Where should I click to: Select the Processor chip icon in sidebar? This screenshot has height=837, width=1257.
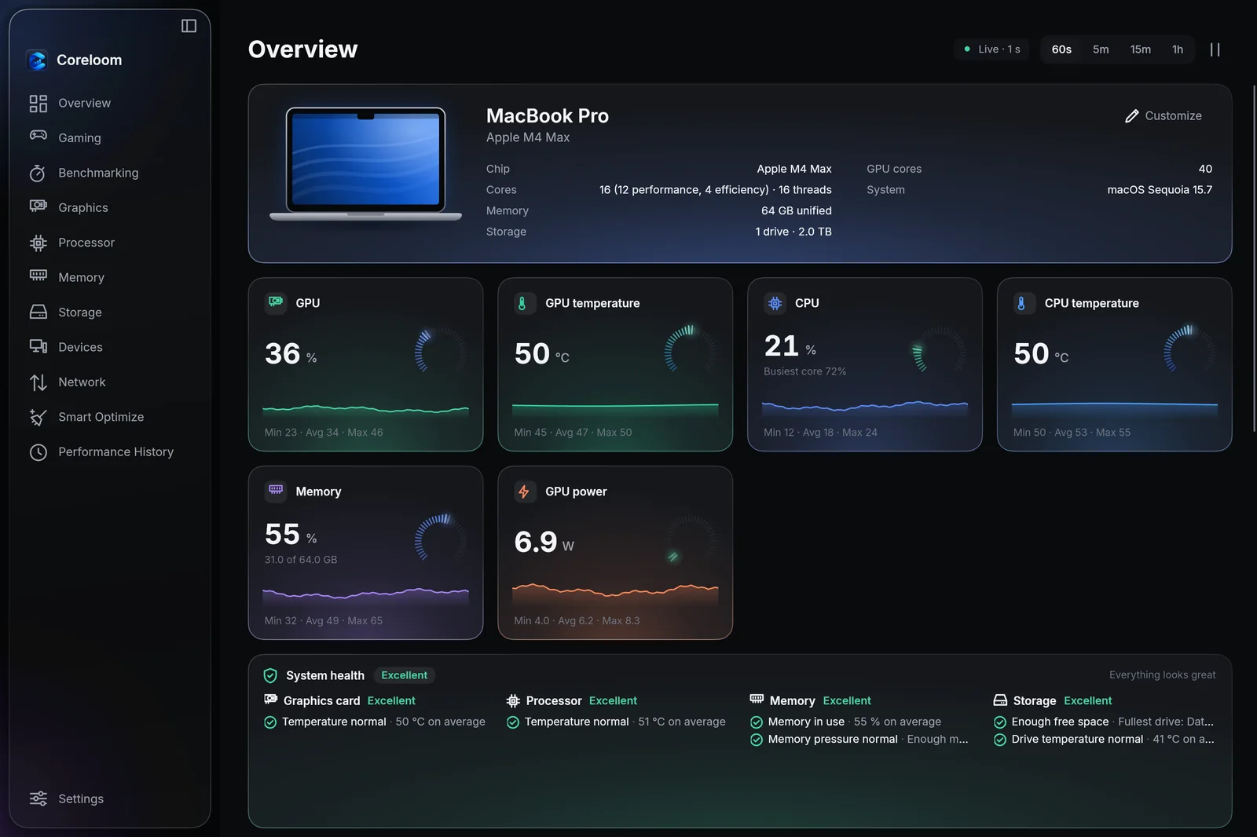pyautogui.click(x=38, y=243)
